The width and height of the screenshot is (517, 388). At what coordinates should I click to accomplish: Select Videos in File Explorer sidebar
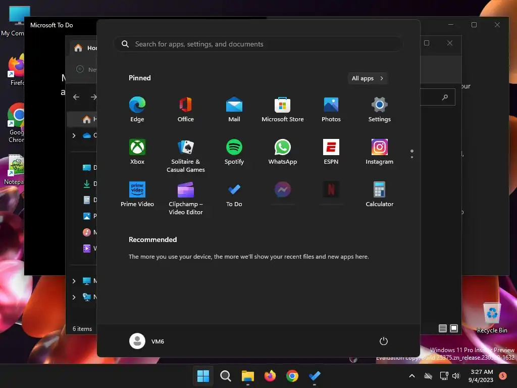pyautogui.click(x=89, y=249)
